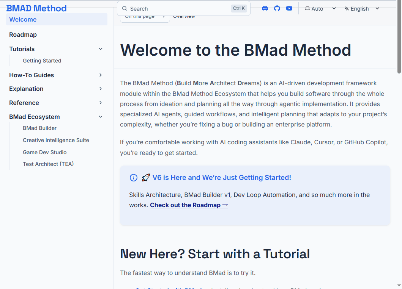Click the rocket emoji in V6 notice
Image resolution: width=402 pixels, height=289 pixels.
(146, 178)
